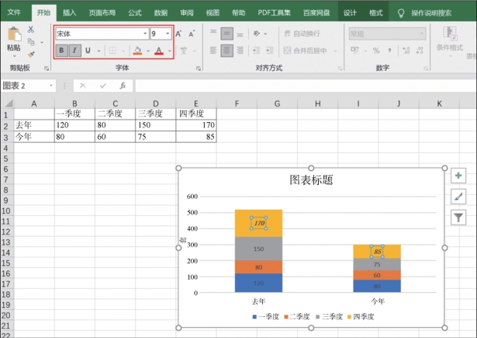The width and height of the screenshot is (477, 338).
Task: Expand the font size dropdown
Action: [168, 34]
